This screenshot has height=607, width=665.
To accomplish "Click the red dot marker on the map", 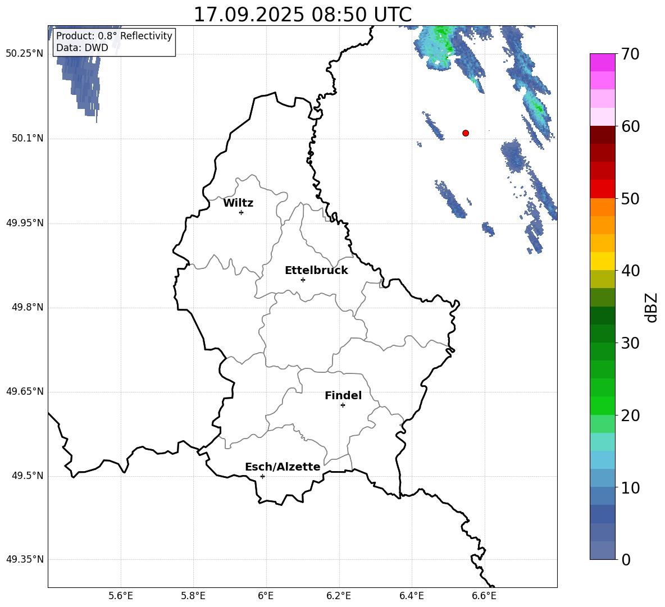I will point(466,133).
